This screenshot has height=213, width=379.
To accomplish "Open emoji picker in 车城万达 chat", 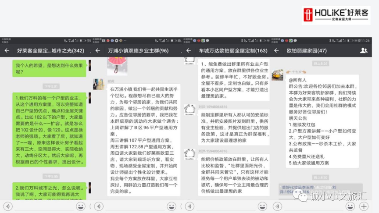I will [262, 206].
